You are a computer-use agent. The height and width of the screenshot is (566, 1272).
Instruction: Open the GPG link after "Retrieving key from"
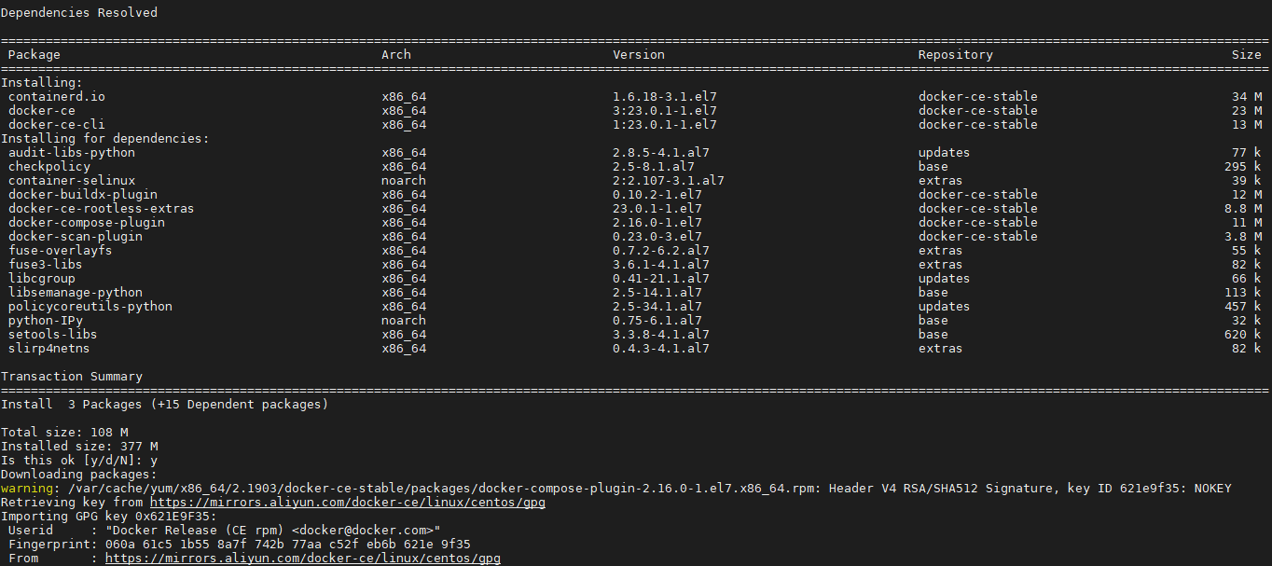tap(347, 503)
